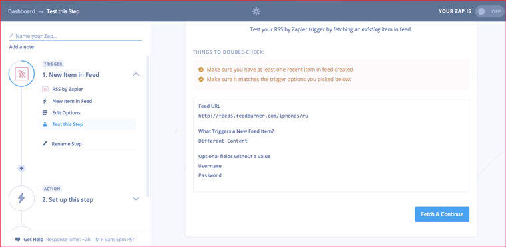Click the 'at least one recent item' checkmark
The height and width of the screenshot is (247, 506).
[201, 70]
